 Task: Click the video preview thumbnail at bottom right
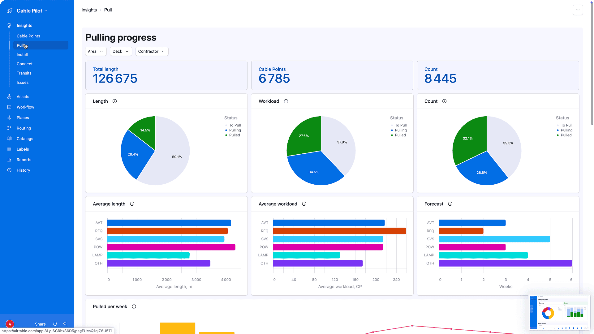click(x=559, y=312)
